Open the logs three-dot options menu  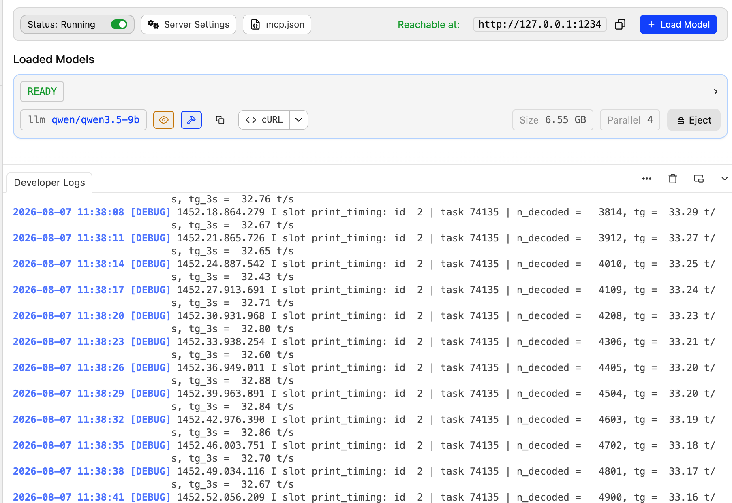click(647, 179)
